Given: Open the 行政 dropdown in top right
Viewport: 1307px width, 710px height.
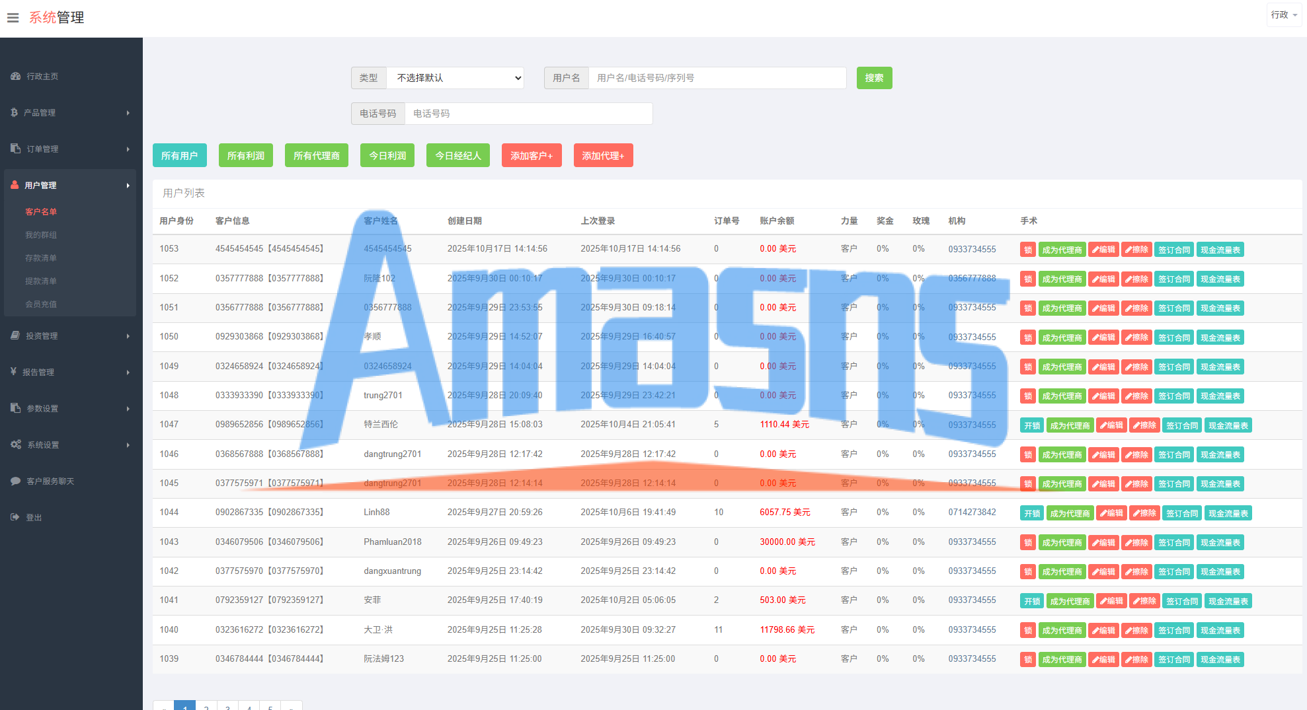Looking at the screenshot, I should (x=1283, y=15).
